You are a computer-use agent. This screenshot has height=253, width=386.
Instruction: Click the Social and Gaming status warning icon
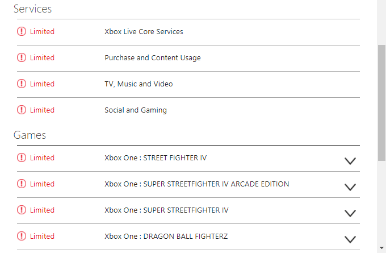pos(22,110)
